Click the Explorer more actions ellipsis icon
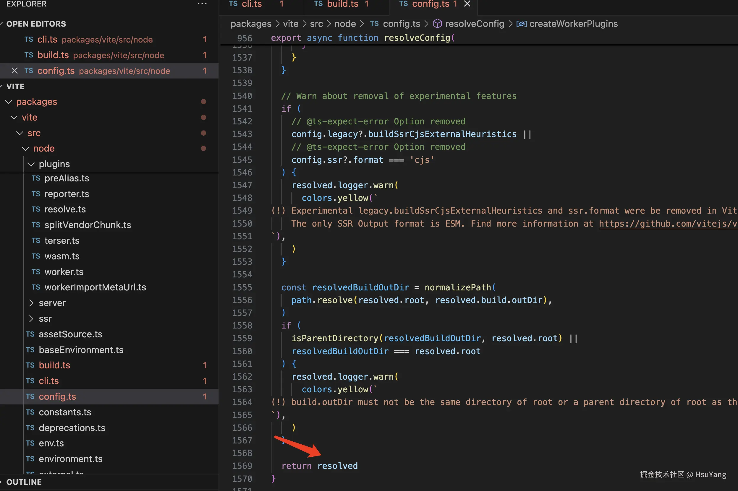The image size is (738, 491). 202,4
